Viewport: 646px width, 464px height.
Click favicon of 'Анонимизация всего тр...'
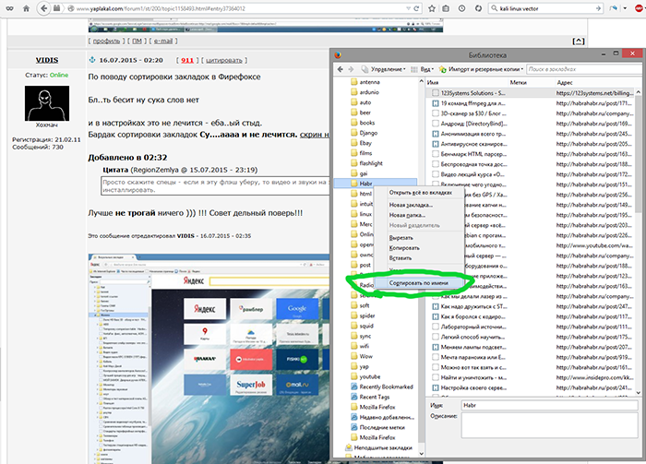435,134
